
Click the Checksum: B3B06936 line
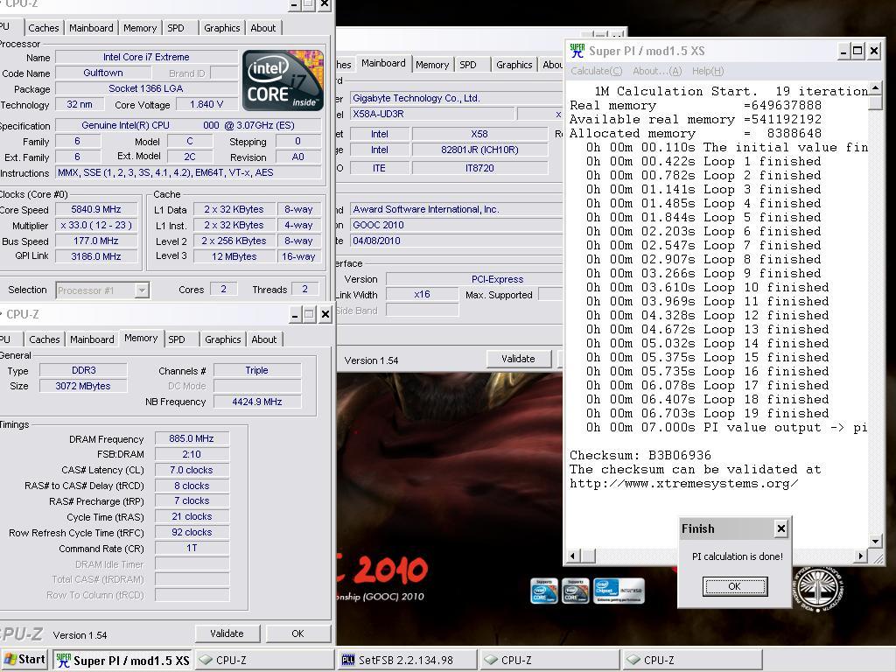(640, 455)
